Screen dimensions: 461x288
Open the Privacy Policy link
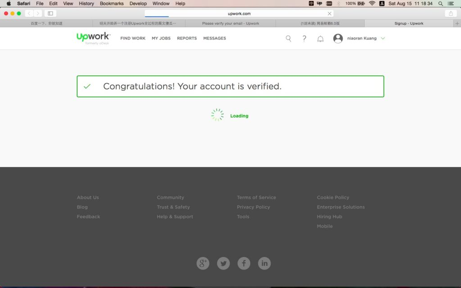coord(253,207)
